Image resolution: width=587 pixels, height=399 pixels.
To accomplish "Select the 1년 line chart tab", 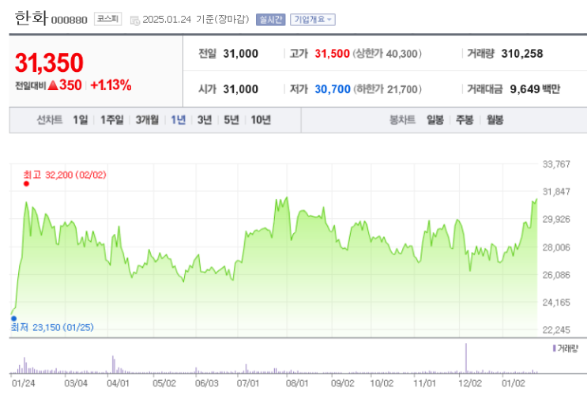I will pos(179,120).
